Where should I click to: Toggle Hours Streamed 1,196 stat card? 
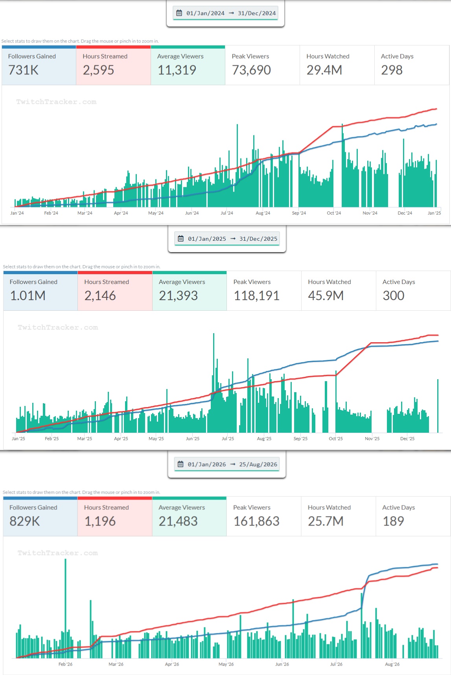pyautogui.click(x=114, y=516)
